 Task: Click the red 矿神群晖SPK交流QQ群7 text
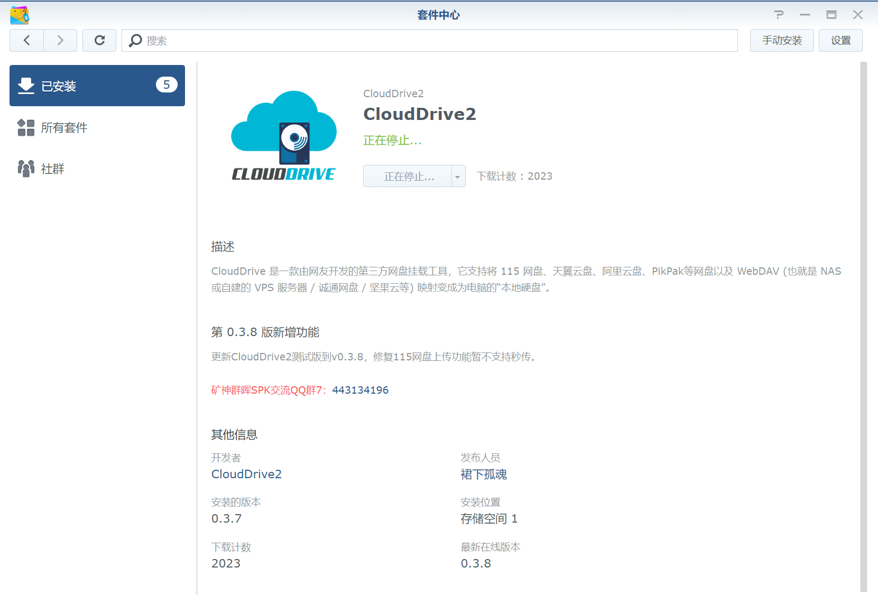point(269,390)
